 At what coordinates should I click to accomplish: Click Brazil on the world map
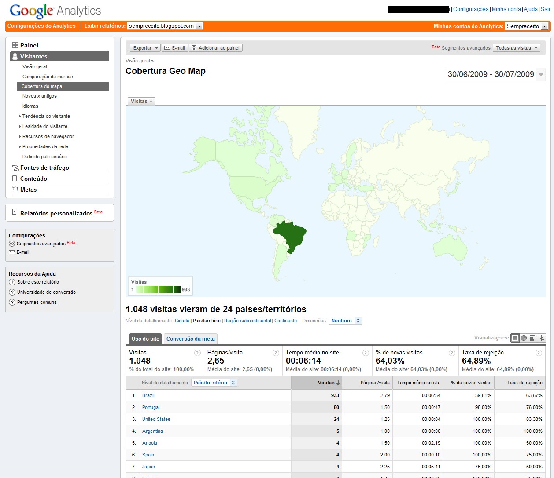coord(291,235)
